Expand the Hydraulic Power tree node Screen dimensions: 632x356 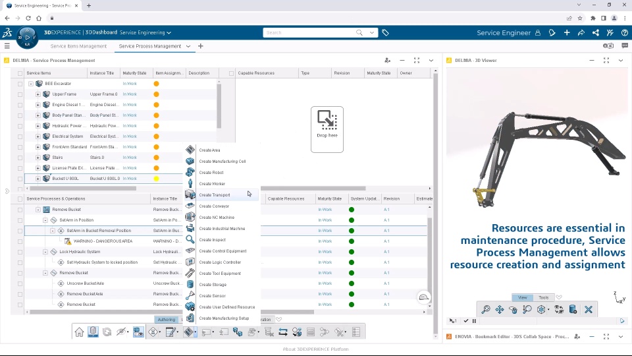pos(38,126)
